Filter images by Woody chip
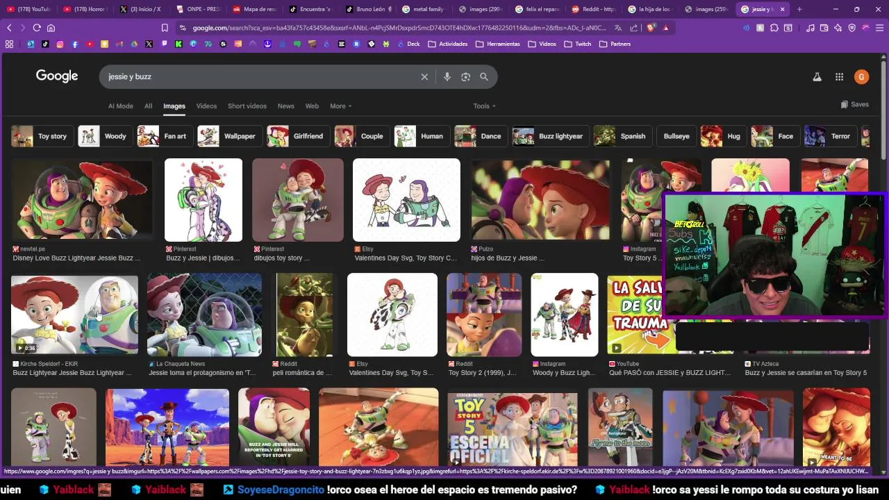The height and width of the screenshot is (500, 889). [x=105, y=136]
